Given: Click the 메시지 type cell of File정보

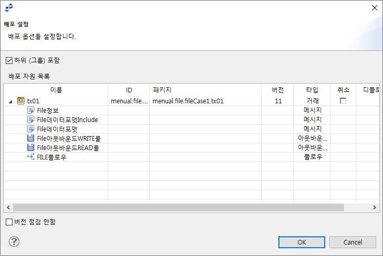Looking at the screenshot, I should point(312,110).
